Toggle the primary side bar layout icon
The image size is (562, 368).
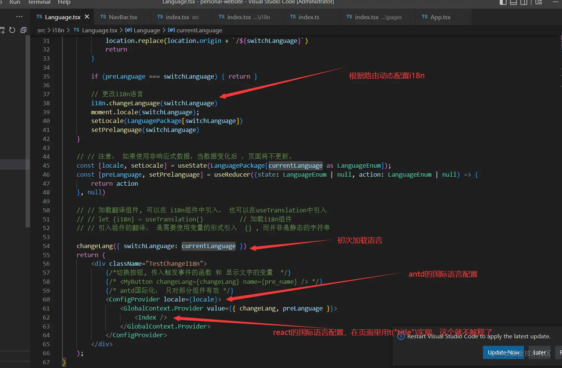pos(503,2)
